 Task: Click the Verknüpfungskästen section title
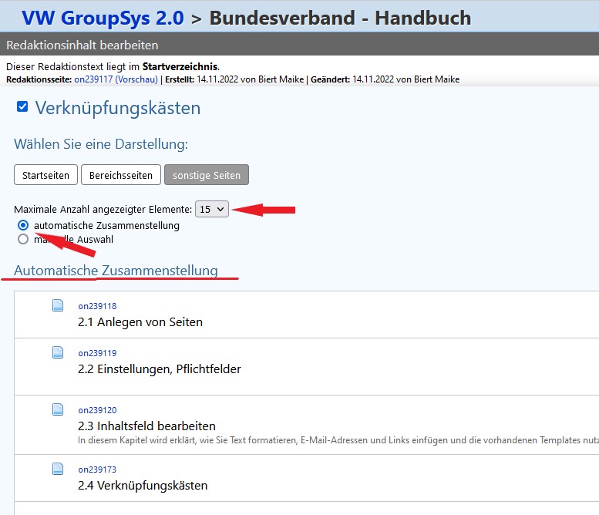coord(118,108)
